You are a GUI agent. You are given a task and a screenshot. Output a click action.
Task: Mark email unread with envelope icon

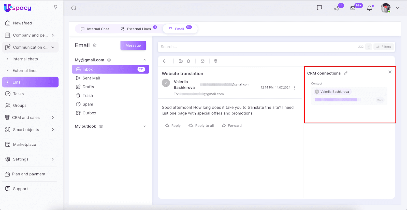(202, 61)
